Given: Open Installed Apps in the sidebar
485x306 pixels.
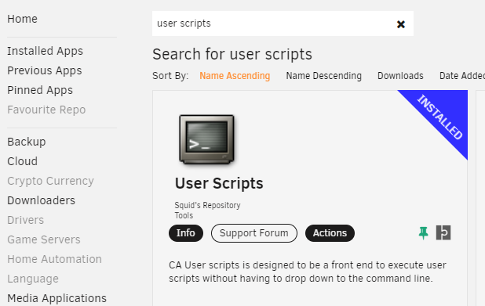Looking at the screenshot, I should [46, 51].
